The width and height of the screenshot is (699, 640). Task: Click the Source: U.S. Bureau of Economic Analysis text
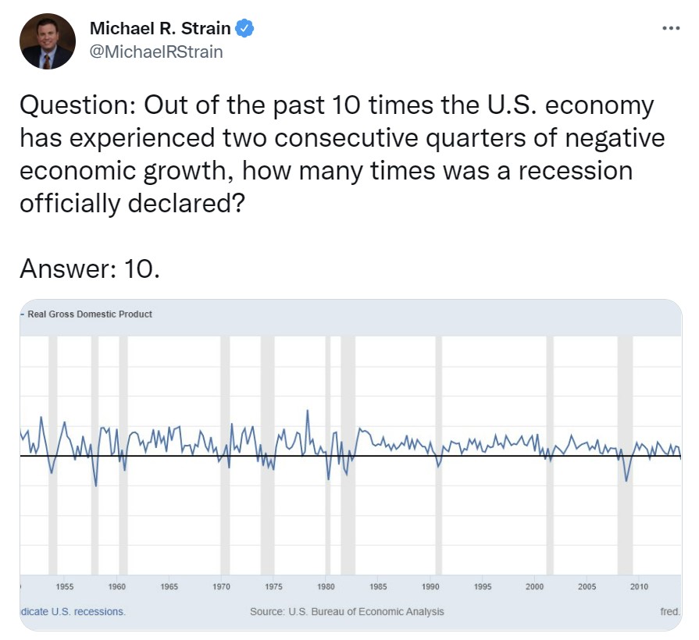click(x=347, y=611)
